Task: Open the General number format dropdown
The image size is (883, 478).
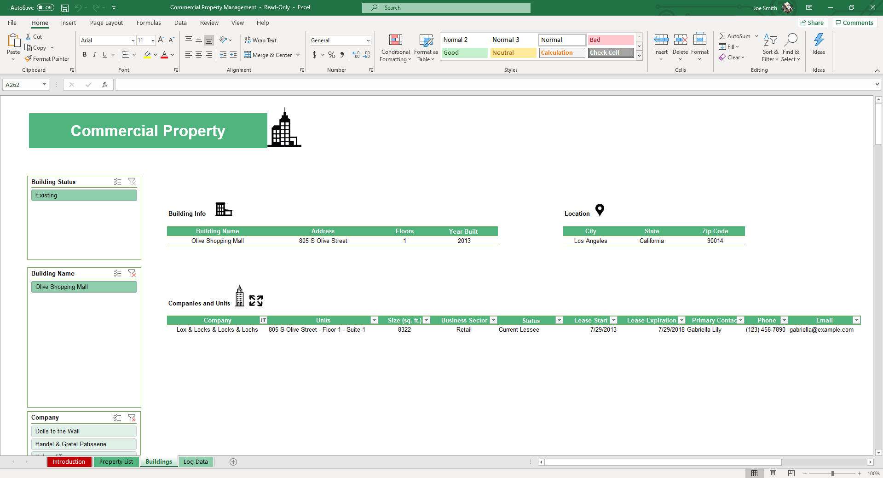Action: [x=369, y=40]
